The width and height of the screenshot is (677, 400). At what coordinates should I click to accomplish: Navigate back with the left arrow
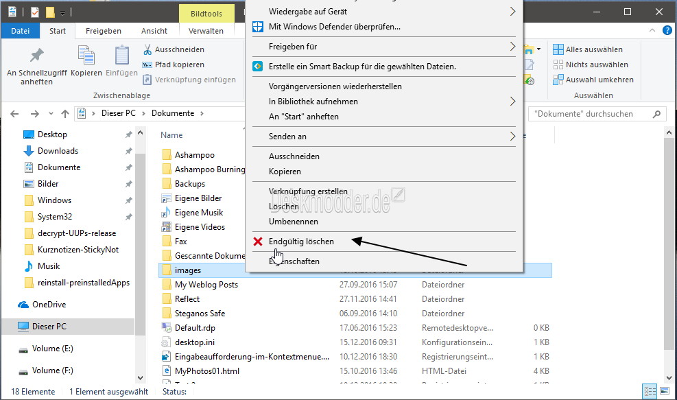(x=14, y=114)
